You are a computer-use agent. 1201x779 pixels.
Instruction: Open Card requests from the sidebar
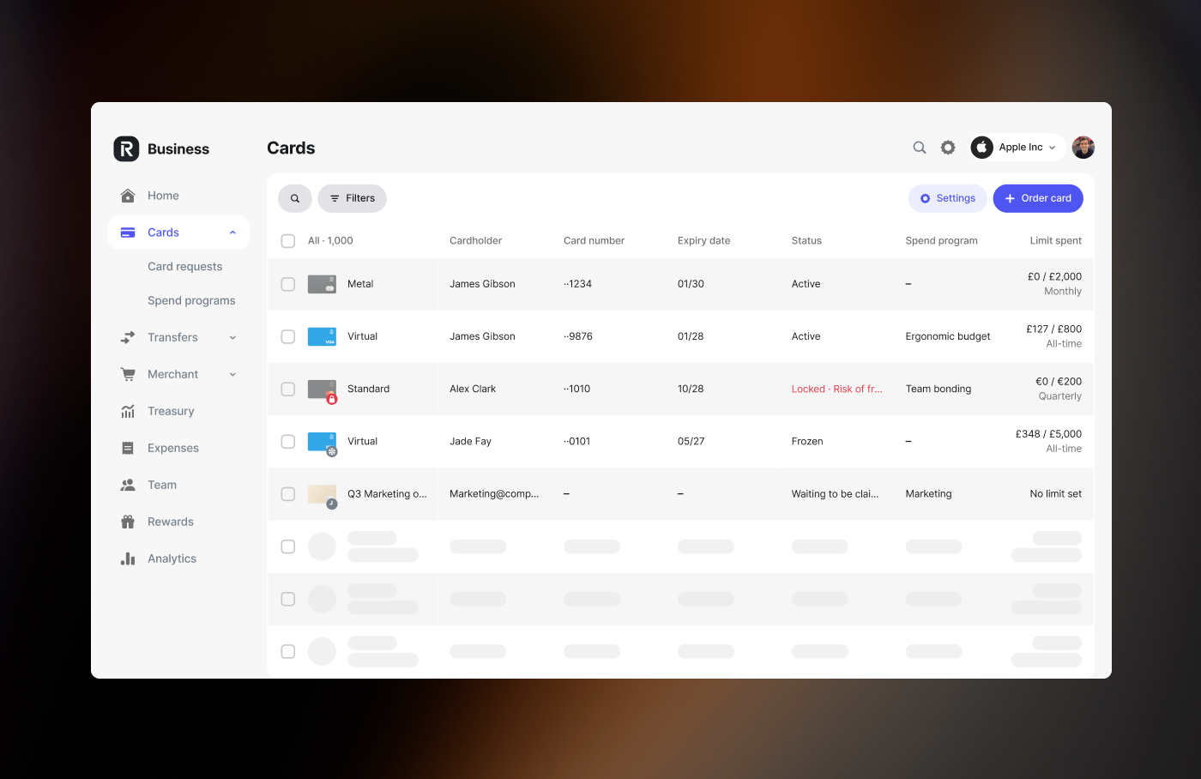pyautogui.click(x=184, y=266)
